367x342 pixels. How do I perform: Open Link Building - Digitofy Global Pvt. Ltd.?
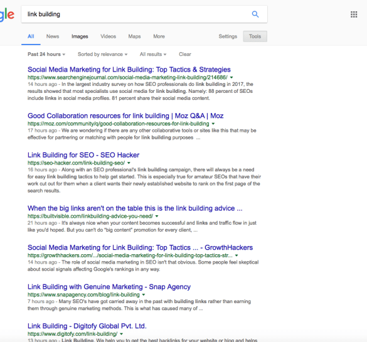click(87, 326)
